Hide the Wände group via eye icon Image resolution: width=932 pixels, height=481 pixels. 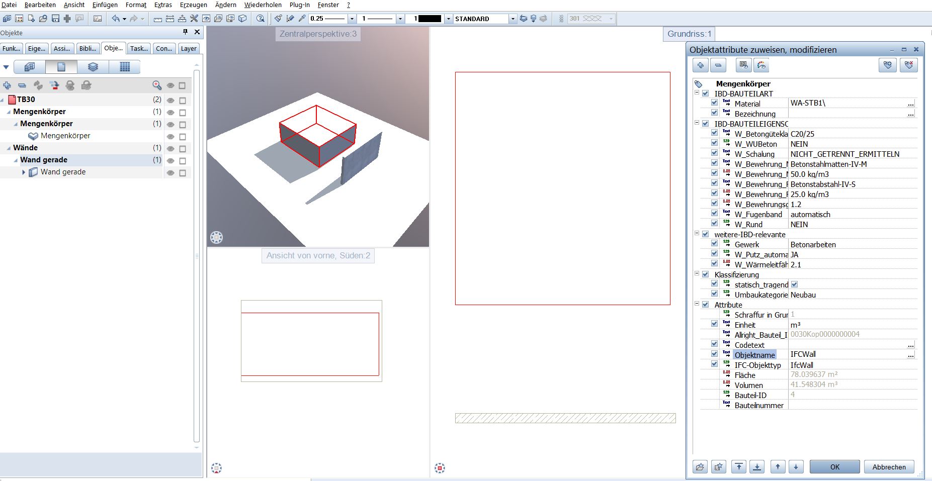[x=171, y=149]
